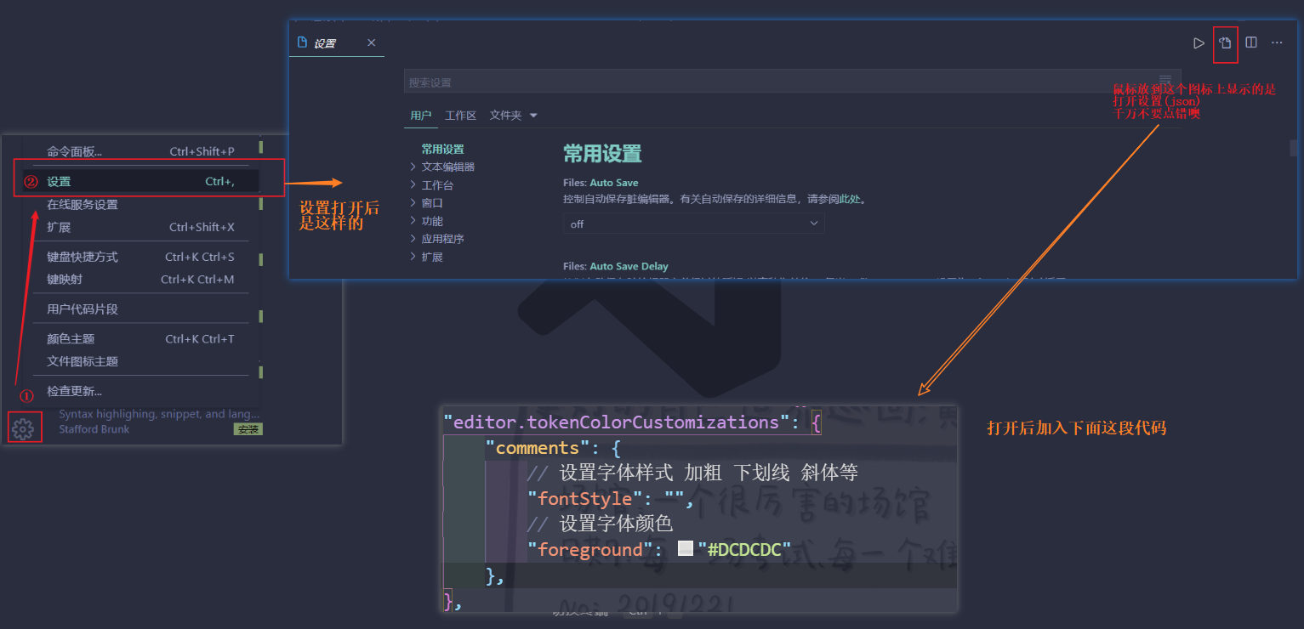Click the Manage gear icon

click(x=23, y=429)
